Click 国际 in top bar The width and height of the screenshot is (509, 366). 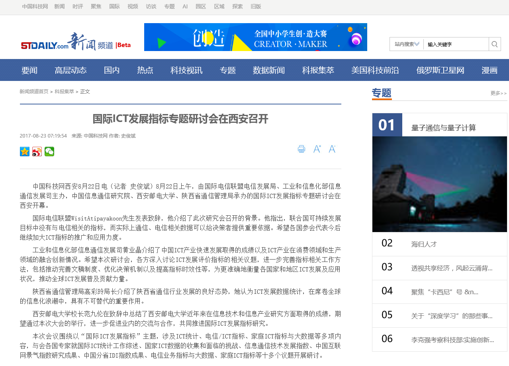click(x=114, y=6)
